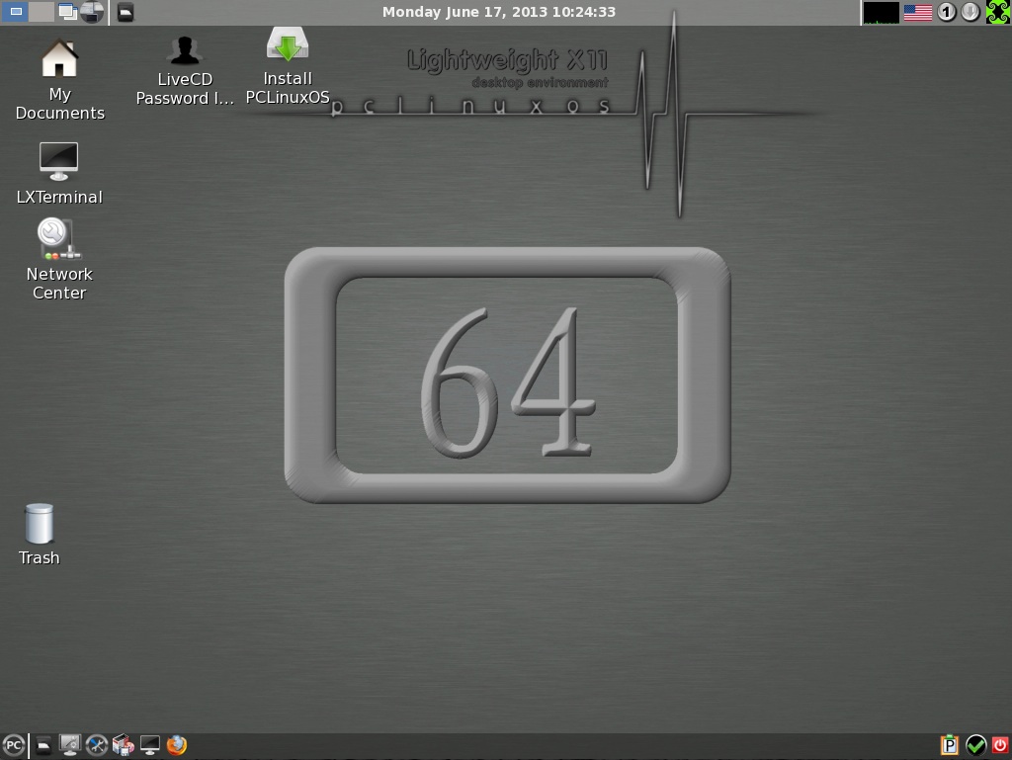Click the US flag keyboard layout indicator
The image size is (1012, 760).
click(918, 12)
